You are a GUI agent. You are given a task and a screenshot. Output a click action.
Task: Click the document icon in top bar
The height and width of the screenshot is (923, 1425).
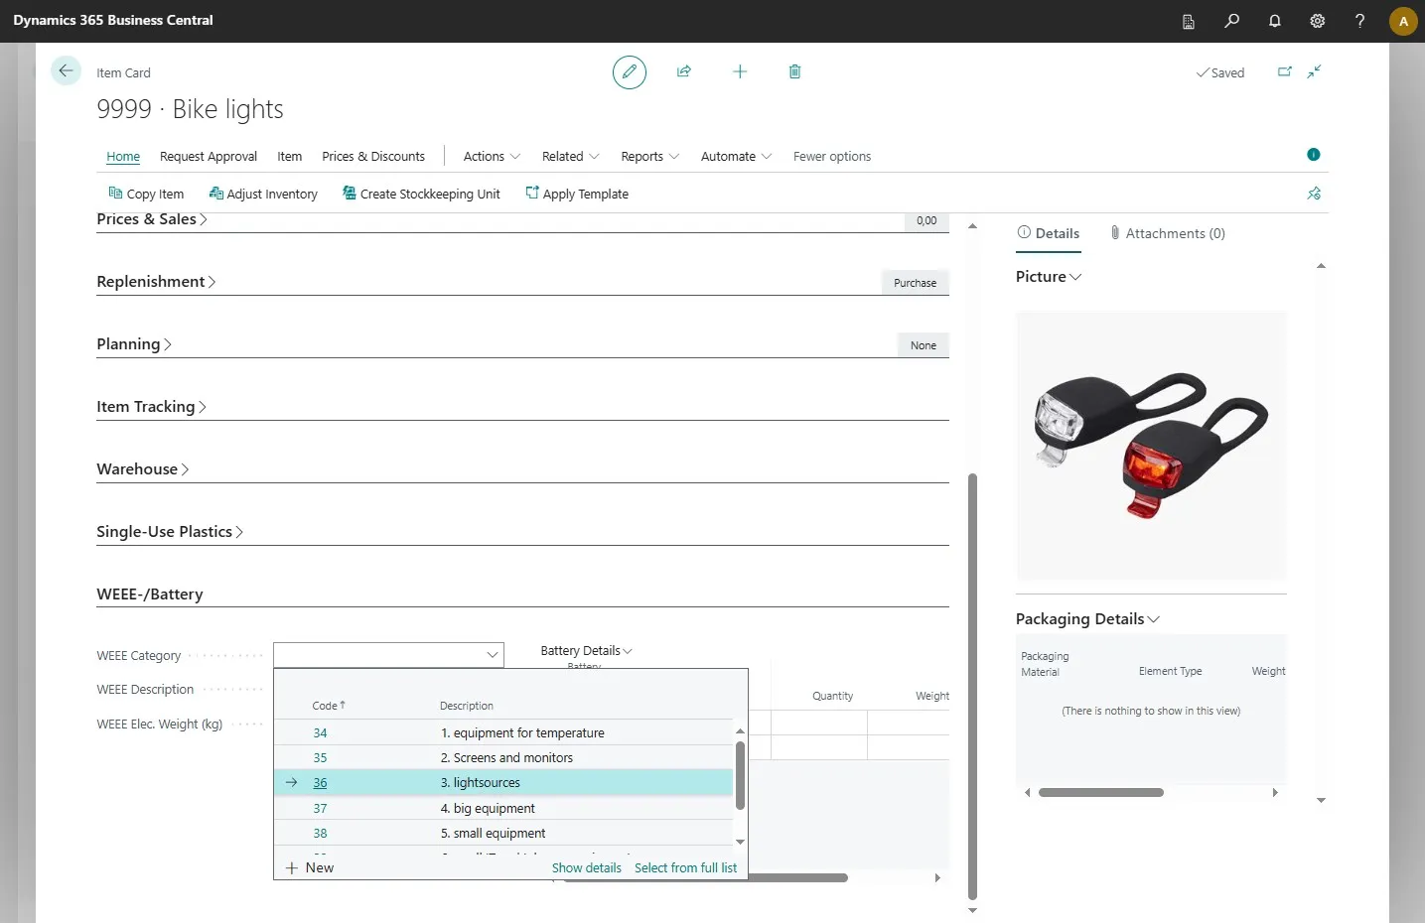tap(1189, 21)
